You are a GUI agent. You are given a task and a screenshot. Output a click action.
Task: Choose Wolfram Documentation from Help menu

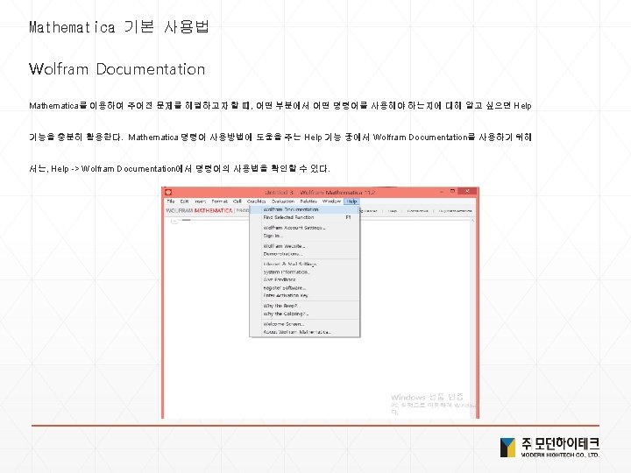pos(305,209)
